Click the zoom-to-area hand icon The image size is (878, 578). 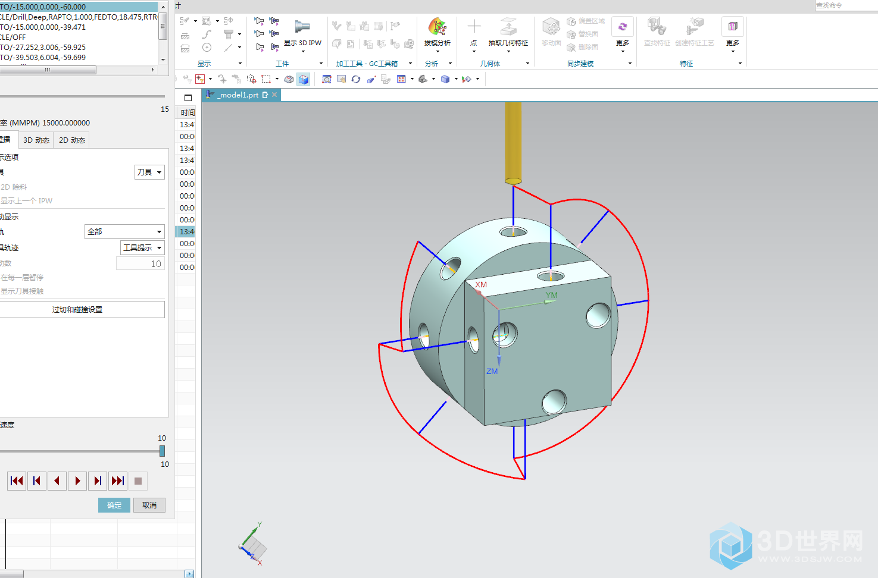[x=342, y=79]
